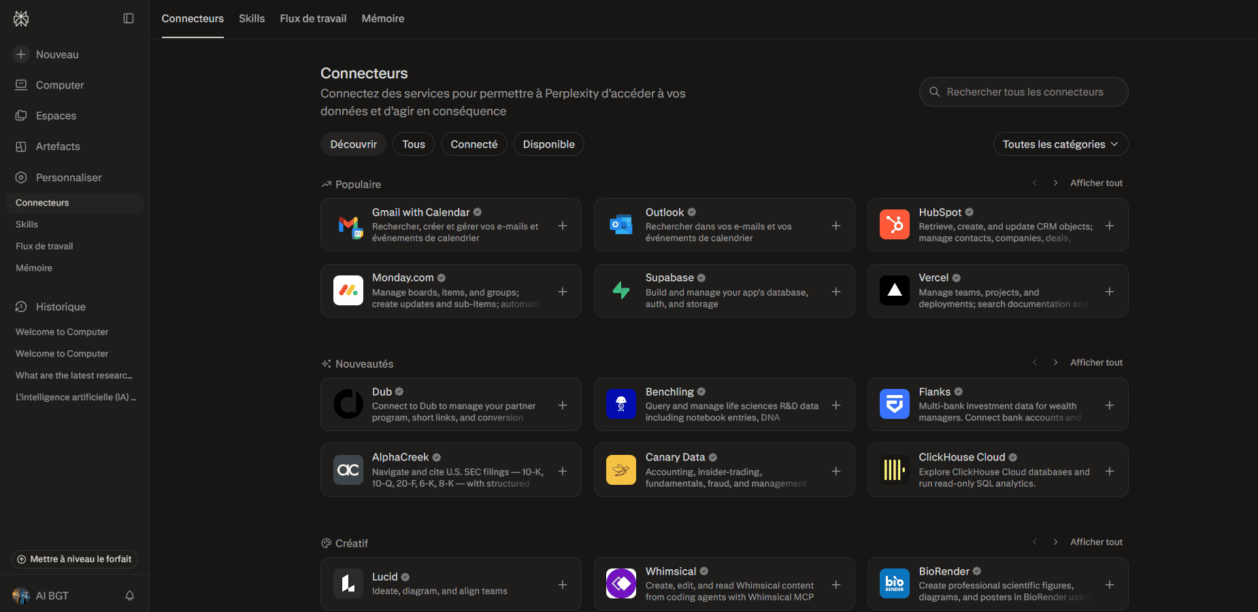Switch to the Mémoire top tab
1258x612 pixels.
[x=383, y=18]
